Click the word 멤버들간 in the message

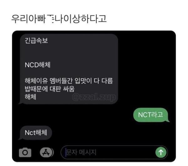pos(61,81)
